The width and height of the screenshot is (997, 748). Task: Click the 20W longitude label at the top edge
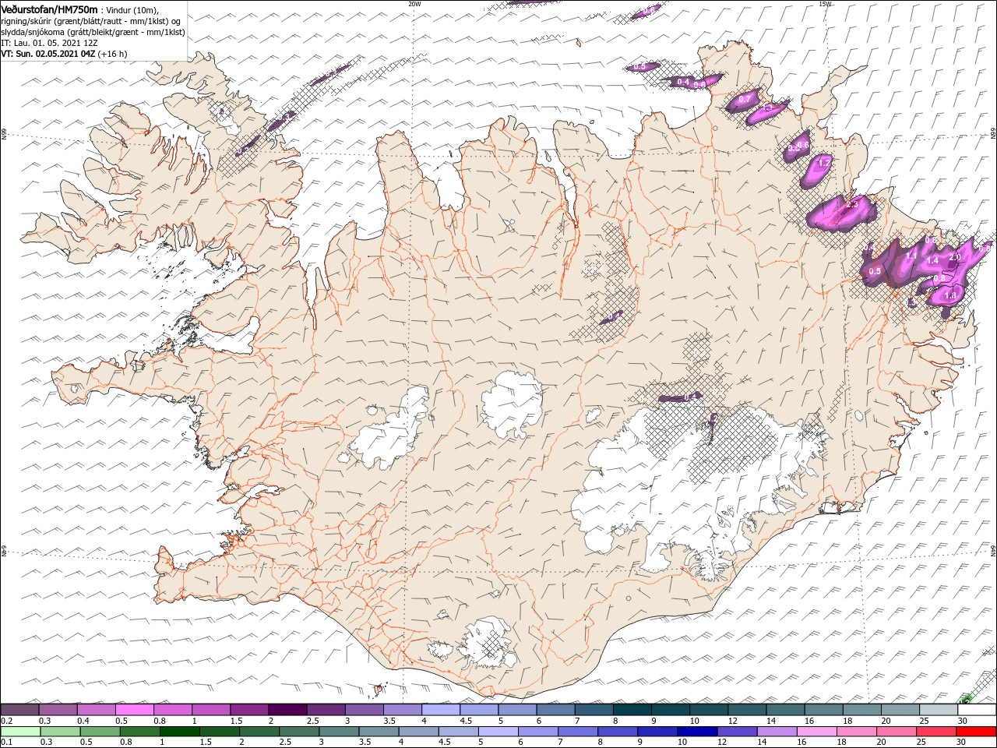(x=414, y=4)
